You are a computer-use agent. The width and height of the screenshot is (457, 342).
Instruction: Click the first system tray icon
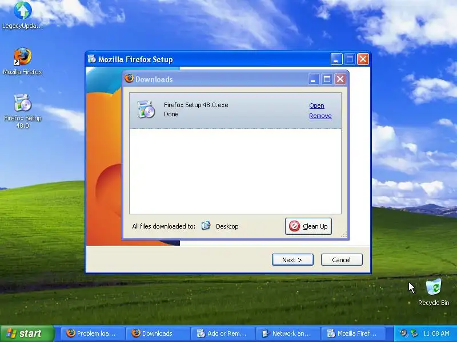(x=403, y=333)
